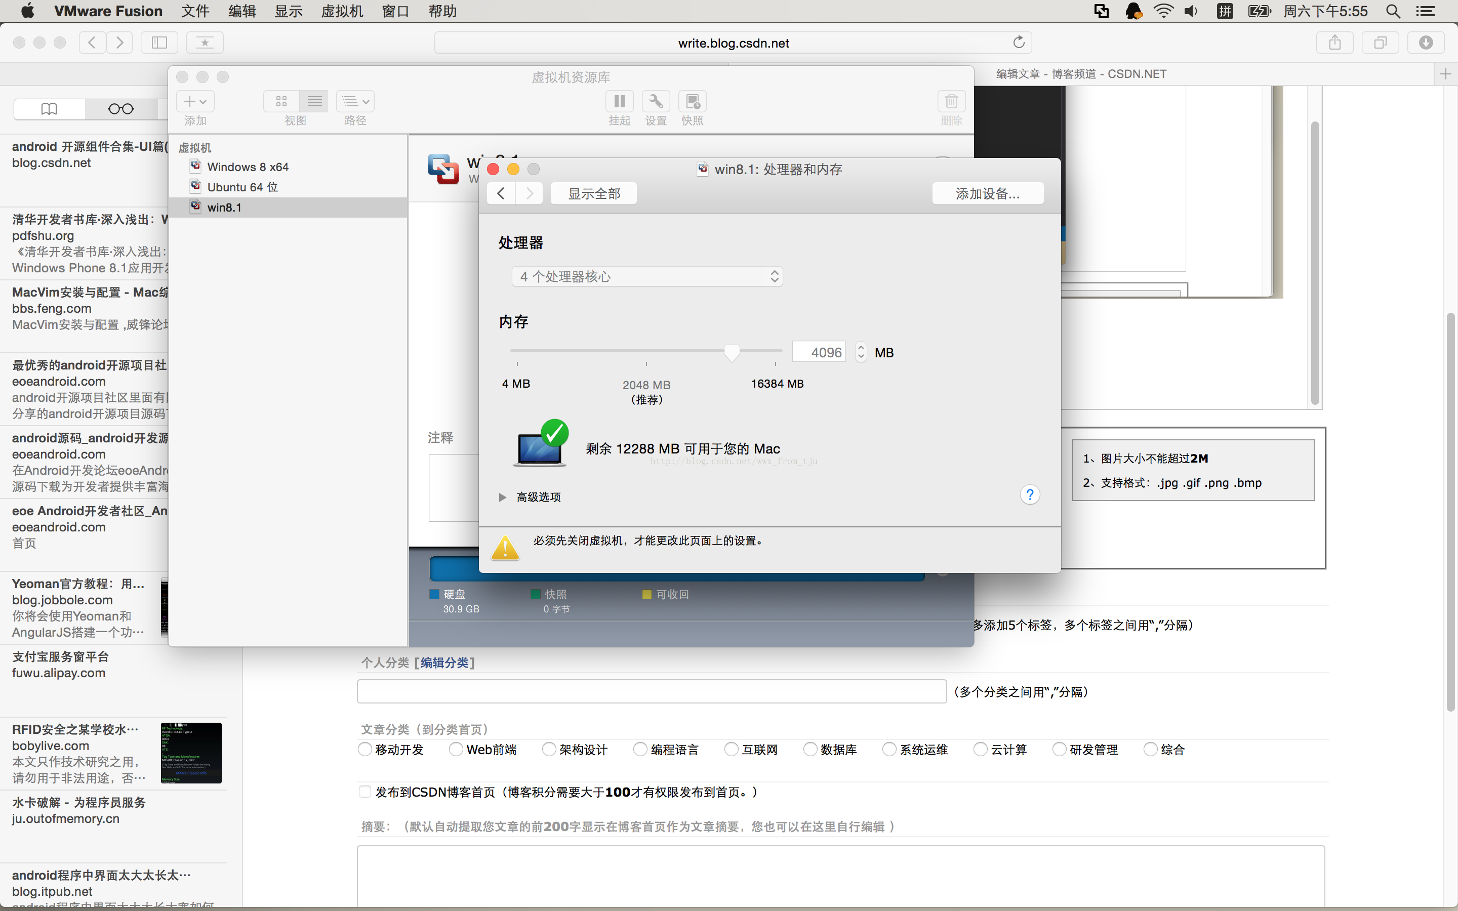Click the Wi-Fi status icon

[1163, 11]
